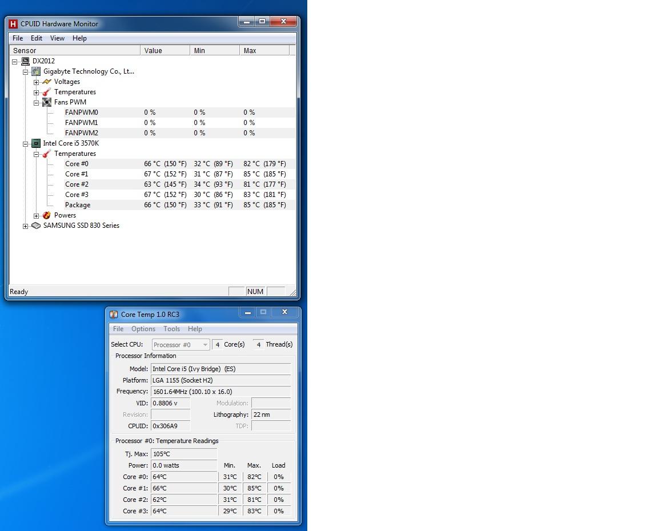The image size is (658, 531).
Task: Open Hardware Monitor View menu
Action: [x=58, y=38]
